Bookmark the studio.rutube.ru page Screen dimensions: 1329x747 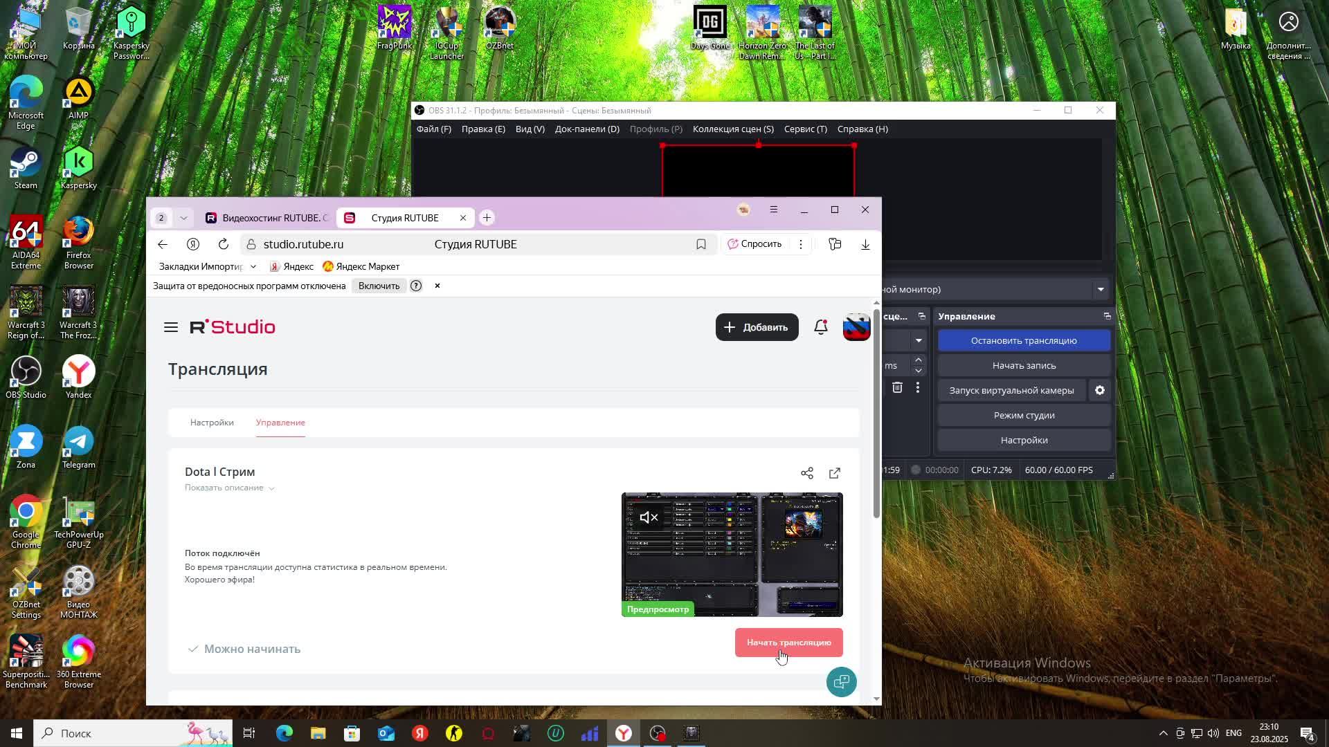click(x=700, y=244)
